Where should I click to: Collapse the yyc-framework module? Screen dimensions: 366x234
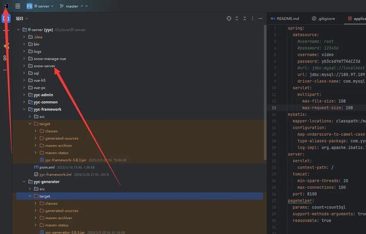pos(24,109)
